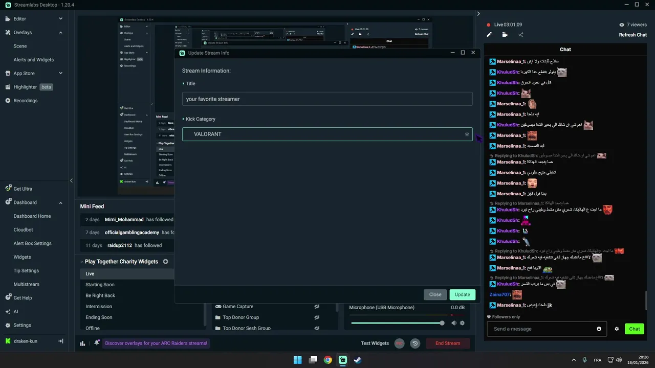Open Alert Box Settings

[x=32, y=243]
